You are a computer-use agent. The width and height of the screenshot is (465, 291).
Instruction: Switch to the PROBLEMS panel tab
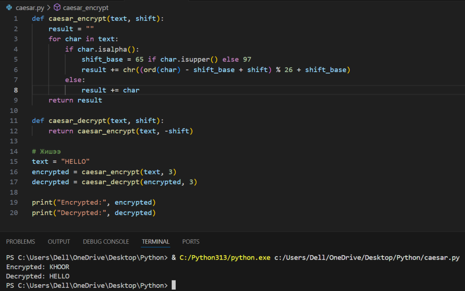point(20,242)
